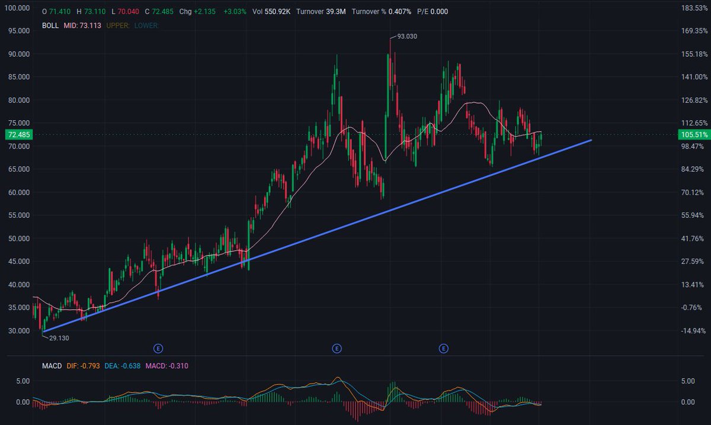Viewport: 711px width, 425px height.
Task: Click the 60.000 price axis value
Action: (18, 192)
